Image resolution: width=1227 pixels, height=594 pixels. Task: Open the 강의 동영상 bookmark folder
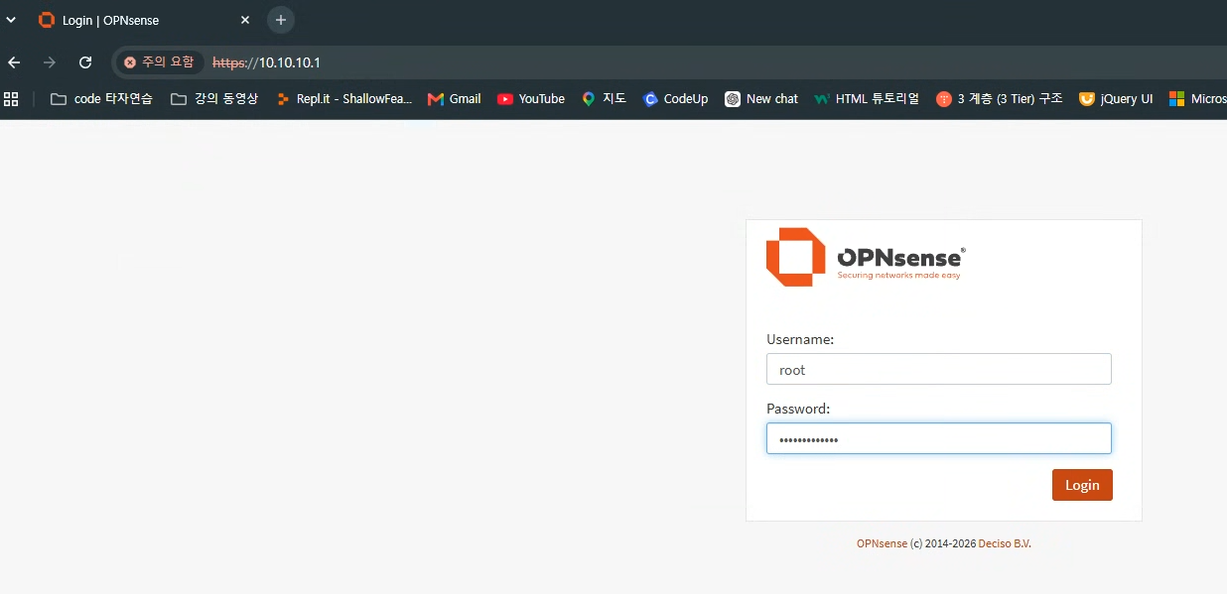pyautogui.click(x=214, y=98)
